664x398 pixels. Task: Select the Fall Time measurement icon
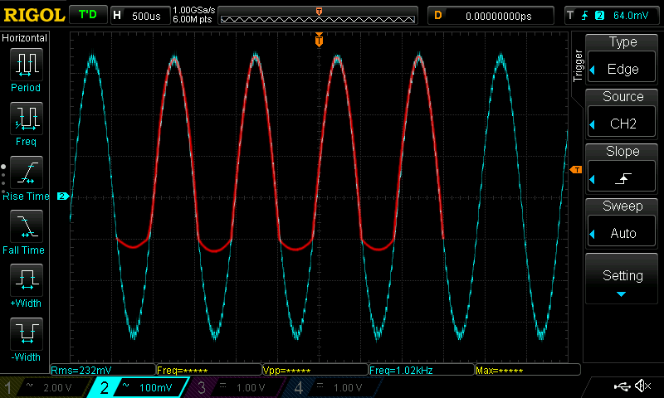(26, 226)
